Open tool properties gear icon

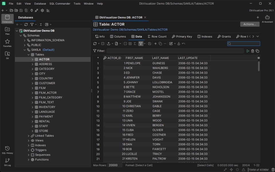coord(42,10)
